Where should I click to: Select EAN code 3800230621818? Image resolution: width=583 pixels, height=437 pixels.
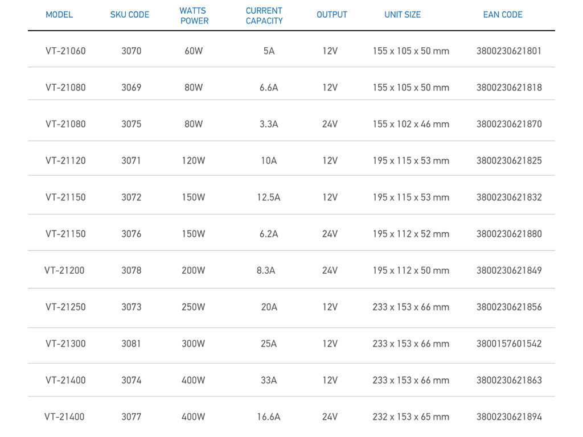[509, 87]
